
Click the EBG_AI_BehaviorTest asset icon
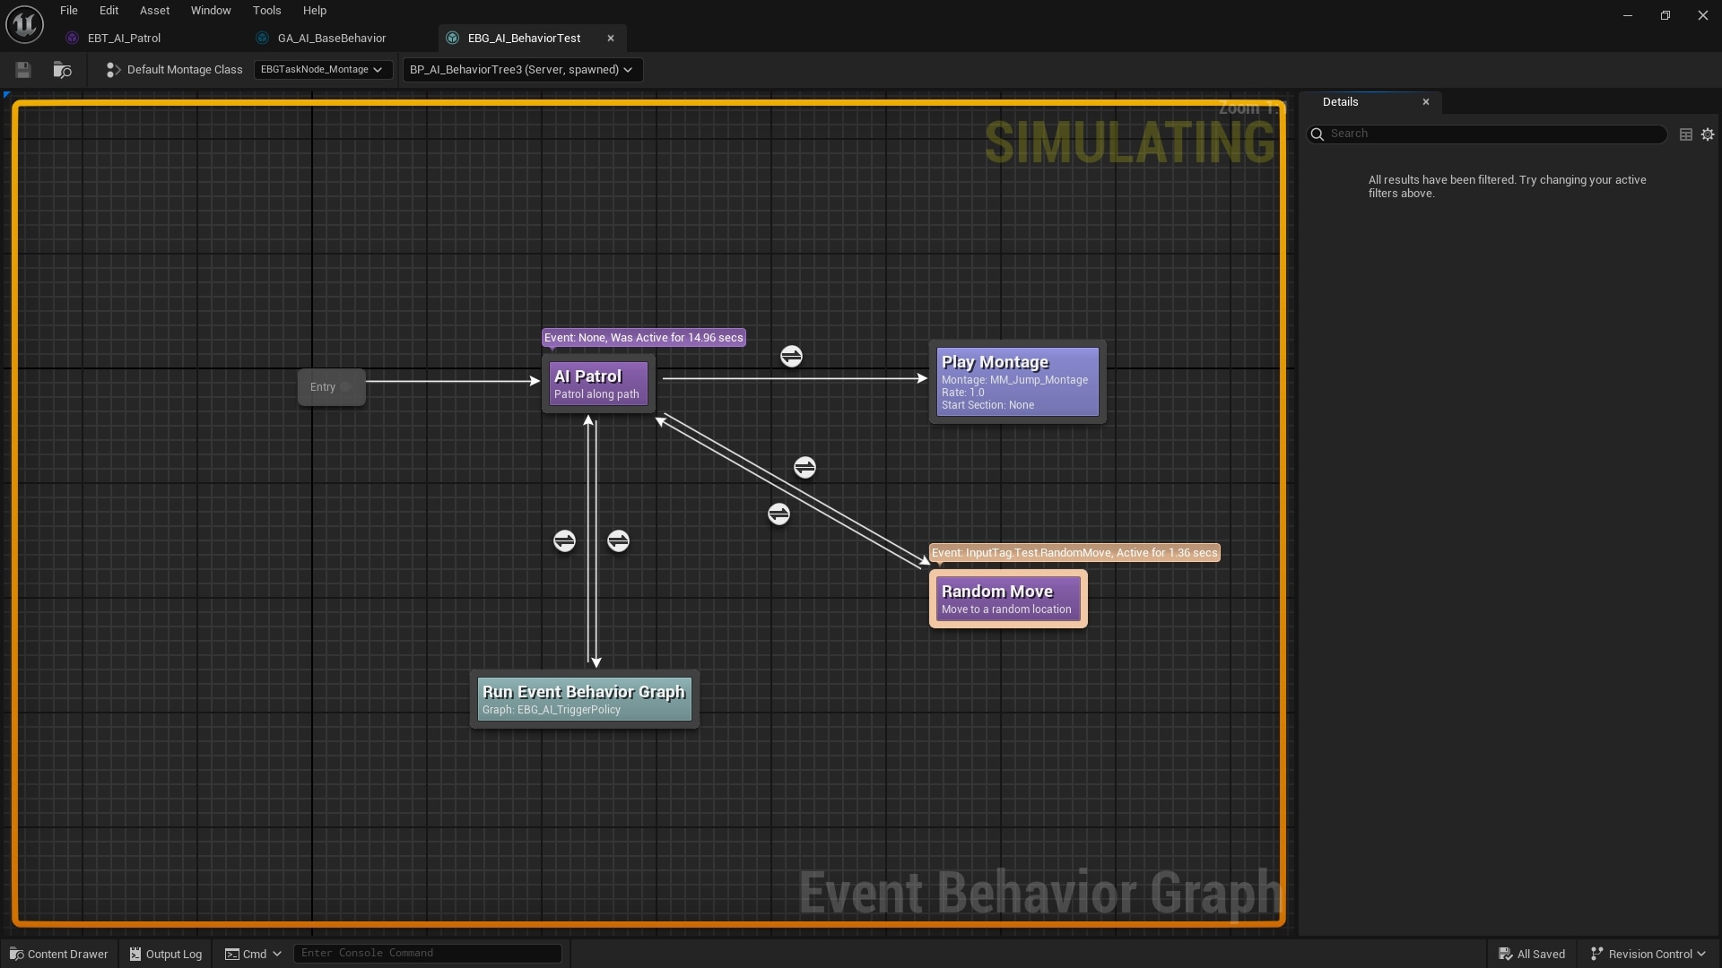[451, 38]
